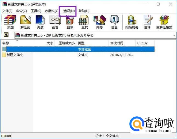
Task: Click status text 总计 1 个文件夹
Action: pyautogui.click(x=107, y=136)
